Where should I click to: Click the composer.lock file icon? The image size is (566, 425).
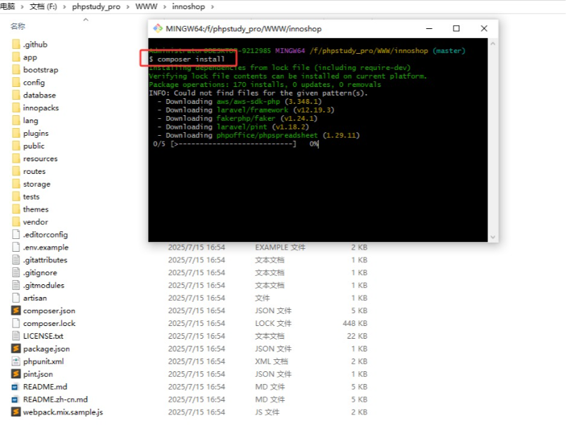pos(16,323)
